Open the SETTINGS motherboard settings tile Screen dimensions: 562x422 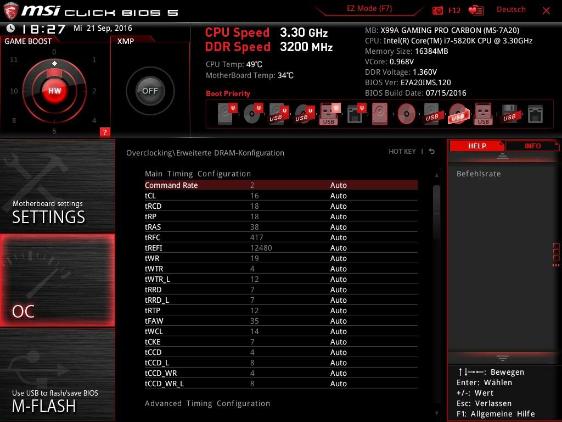click(57, 186)
